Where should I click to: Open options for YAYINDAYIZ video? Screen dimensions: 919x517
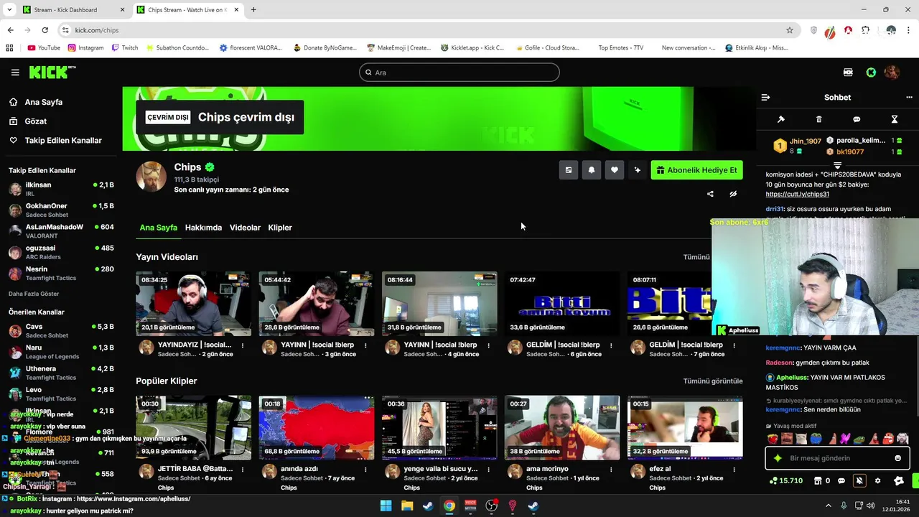[243, 345]
